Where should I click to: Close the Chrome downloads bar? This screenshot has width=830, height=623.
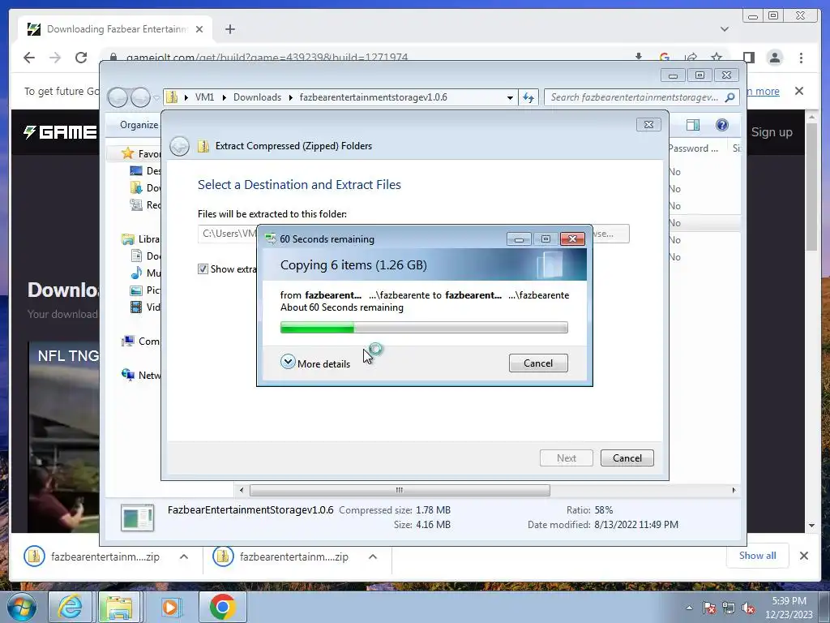(803, 556)
